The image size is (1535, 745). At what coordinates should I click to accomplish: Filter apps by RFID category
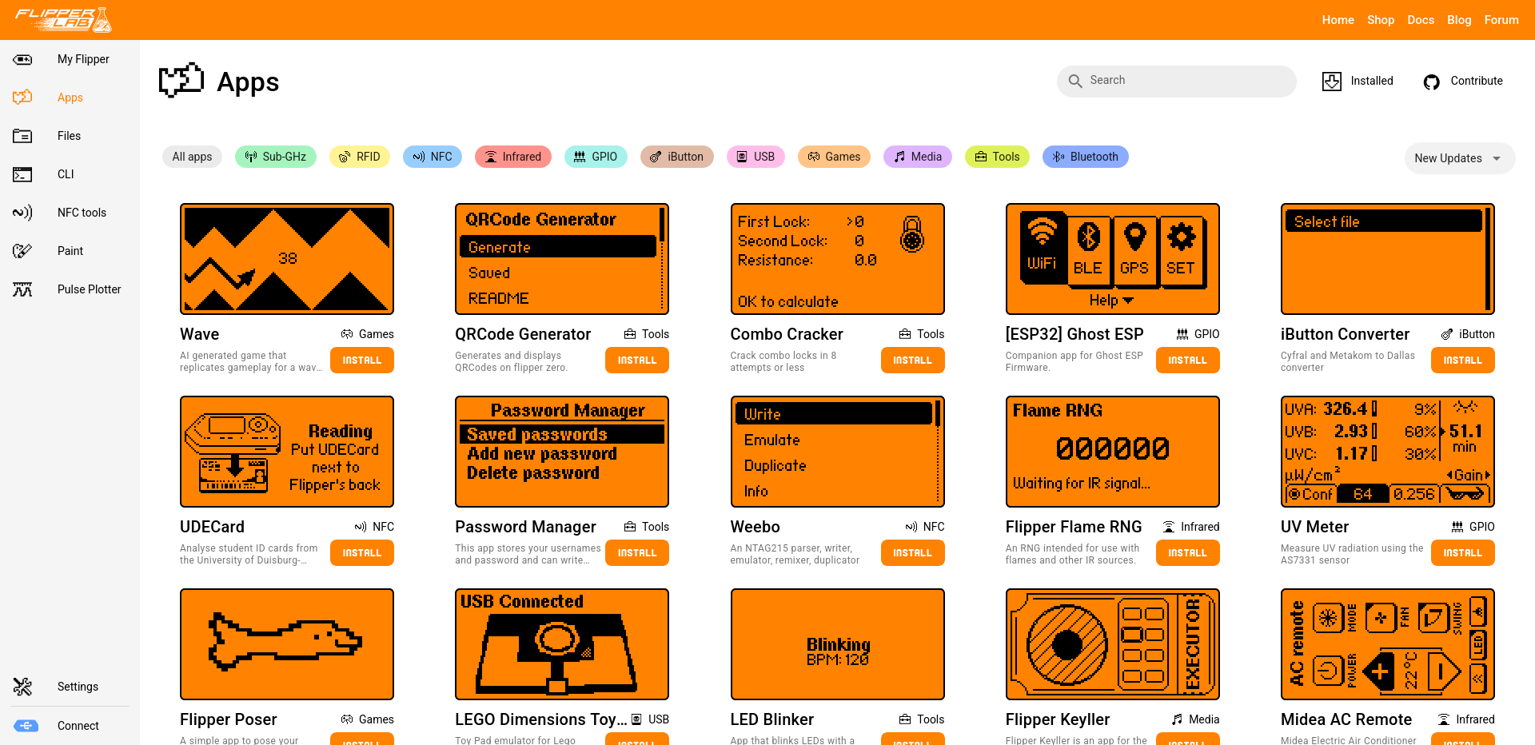[x=359, y=157]
